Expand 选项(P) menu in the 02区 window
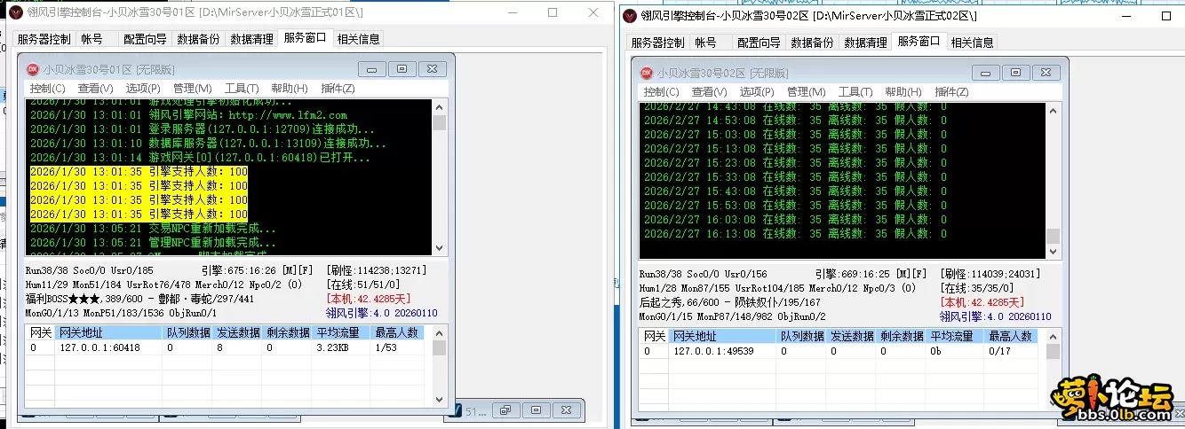 click(757, 92)
